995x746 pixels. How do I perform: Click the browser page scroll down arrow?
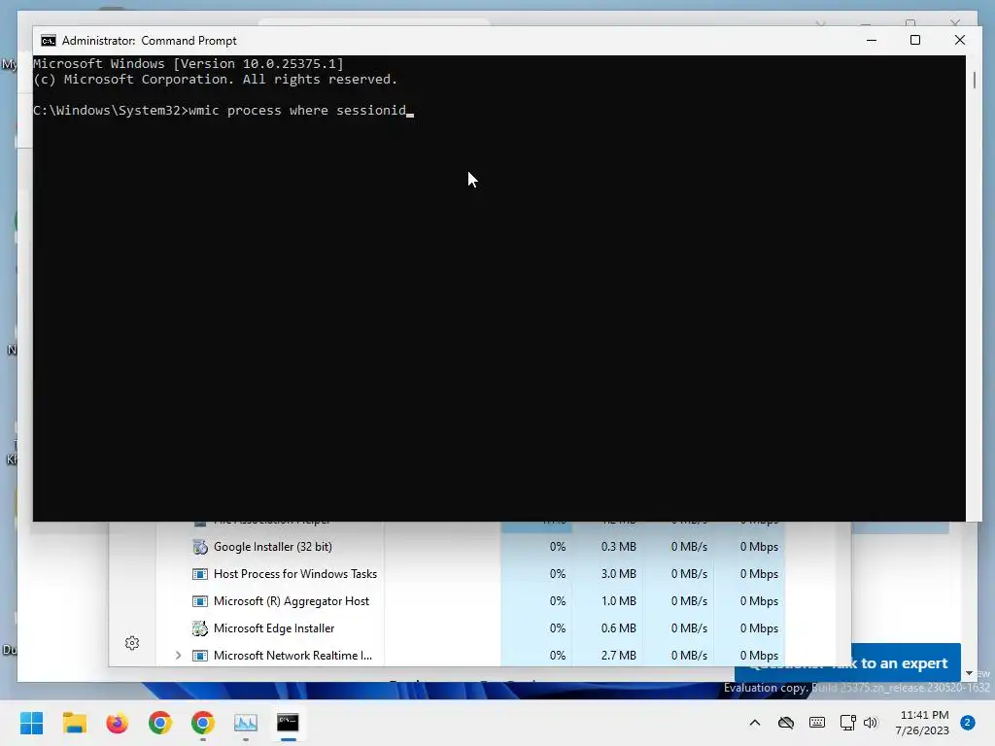969,673
